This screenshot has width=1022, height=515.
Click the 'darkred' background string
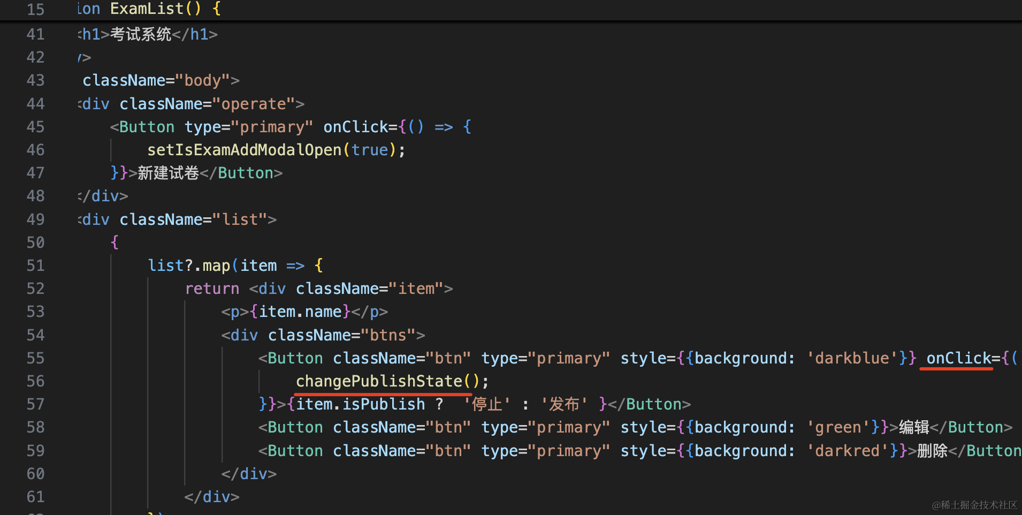click(x=846, y=451)
